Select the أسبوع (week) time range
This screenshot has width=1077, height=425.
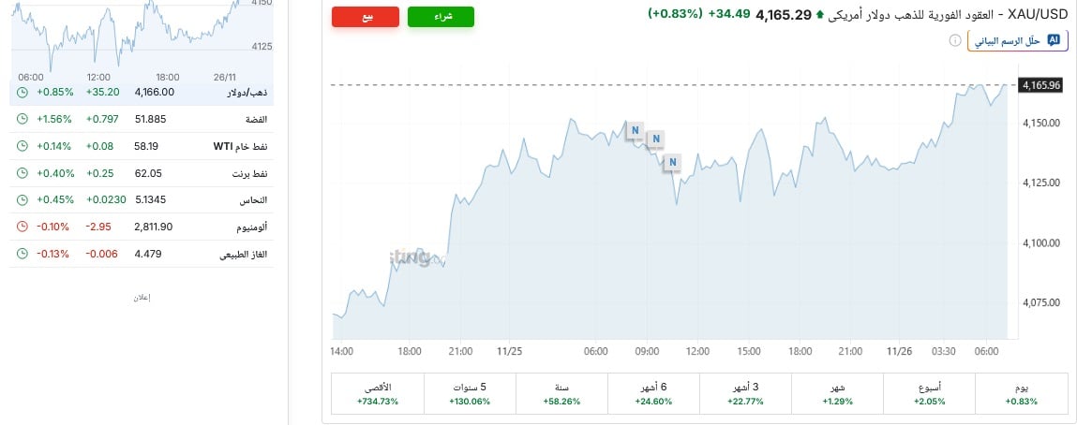[x=930, y=393]
